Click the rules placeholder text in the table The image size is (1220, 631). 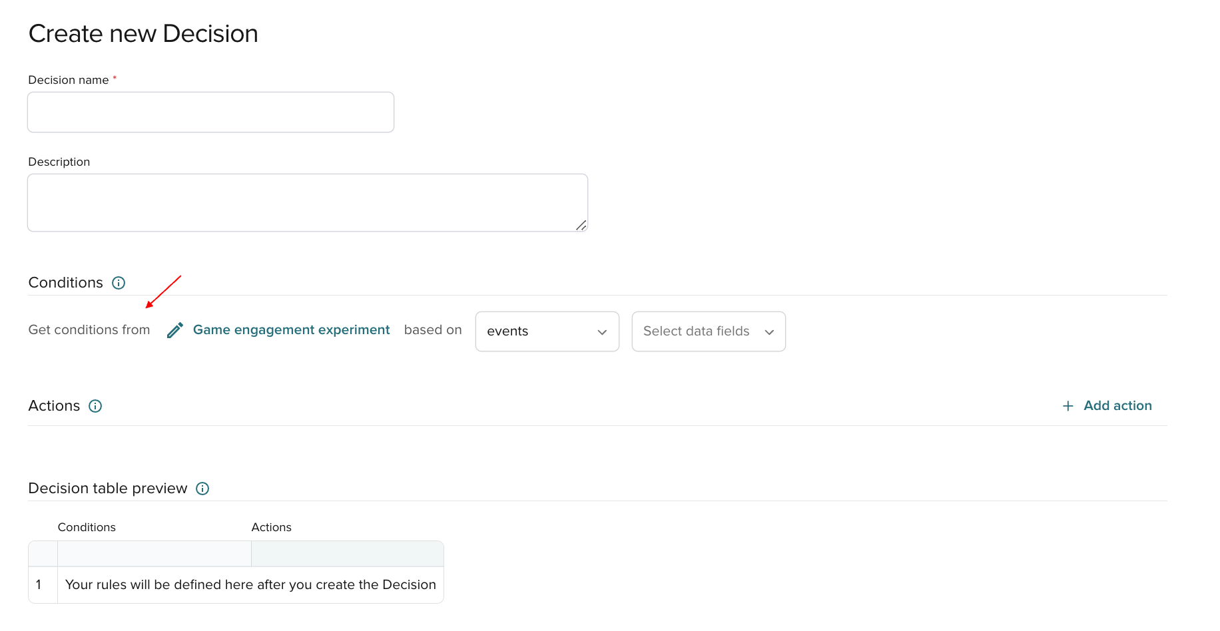tap(250, 585)
